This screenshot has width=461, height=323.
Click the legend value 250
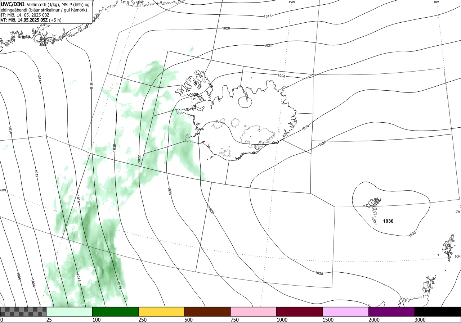tap(142, 320)
